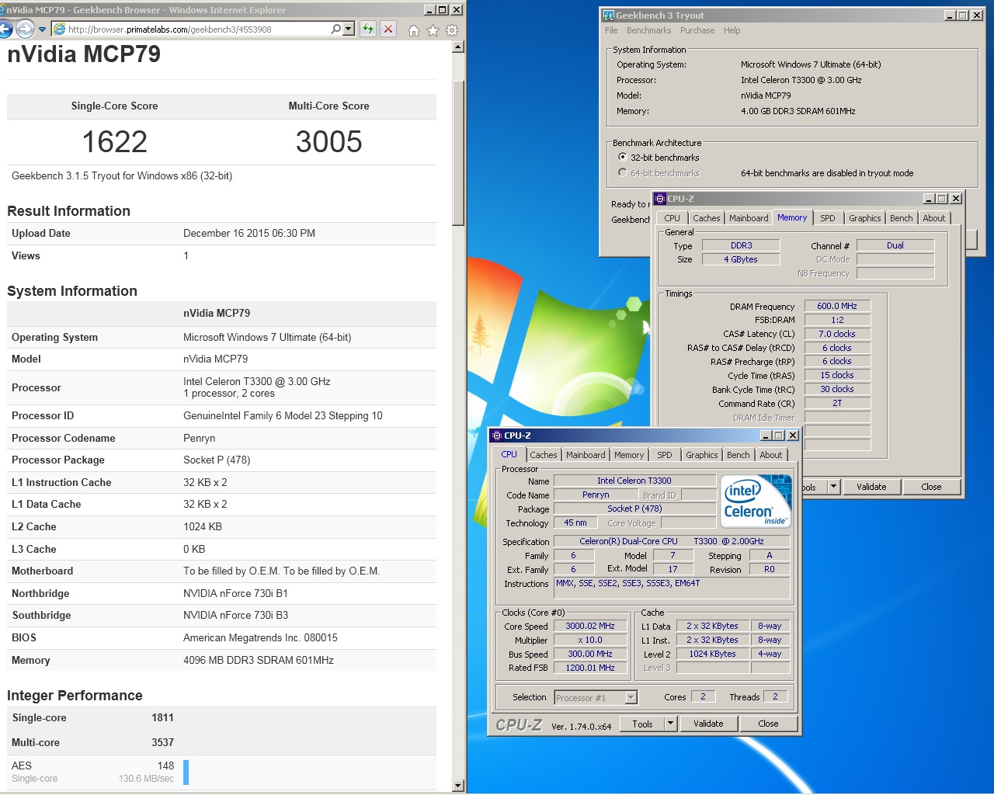Open Purchase menu in Geekbench 3
Screen dimensions: 994x795
coord(697,30)
